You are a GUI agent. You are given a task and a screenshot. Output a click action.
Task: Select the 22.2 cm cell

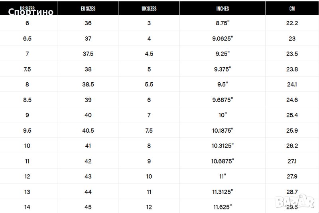tap(292, 23)
